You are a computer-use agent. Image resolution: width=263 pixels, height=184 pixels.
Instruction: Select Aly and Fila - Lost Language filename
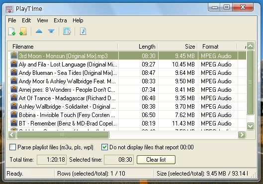68,64
